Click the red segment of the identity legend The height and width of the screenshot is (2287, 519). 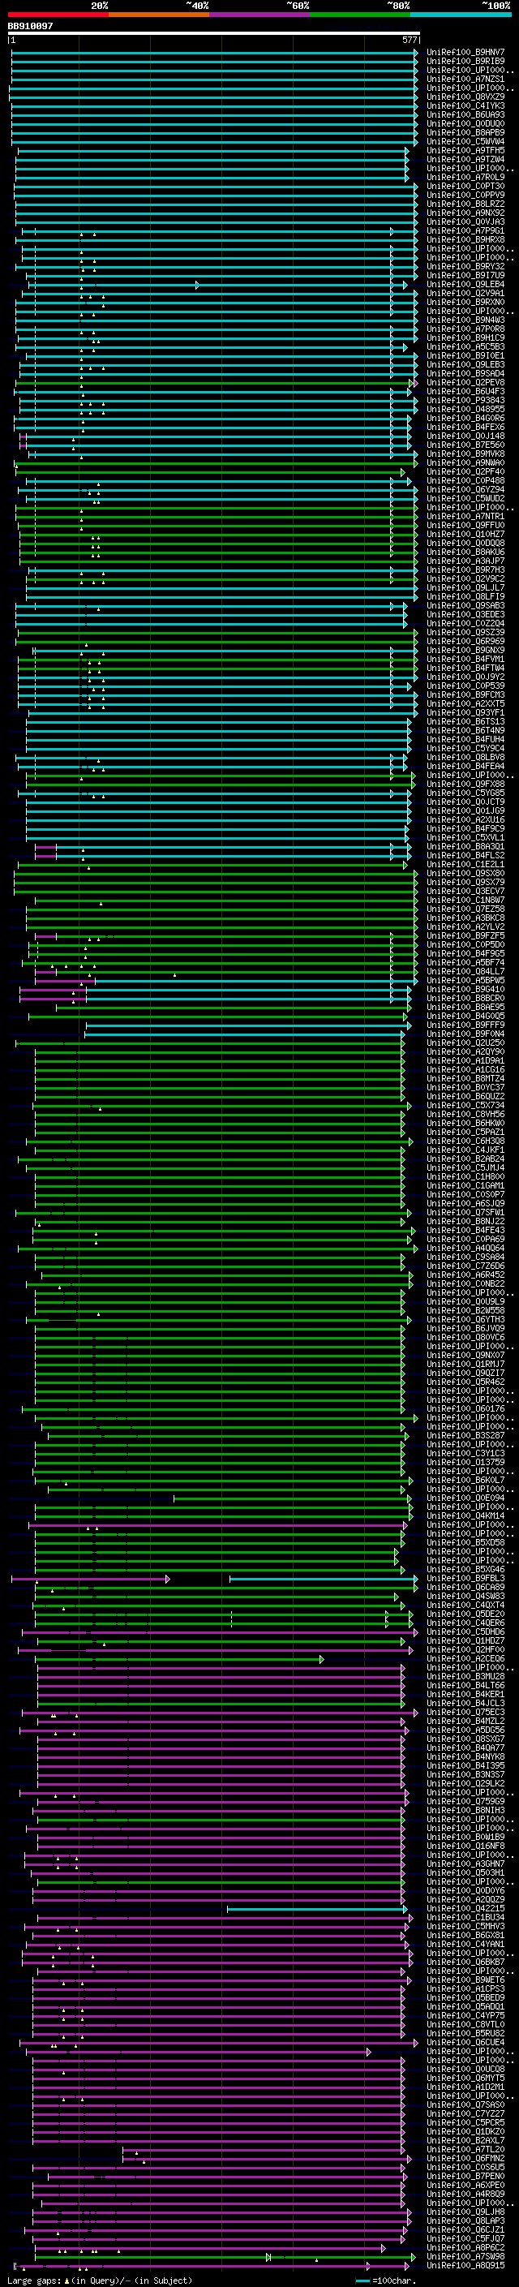[x=58, y=15]
